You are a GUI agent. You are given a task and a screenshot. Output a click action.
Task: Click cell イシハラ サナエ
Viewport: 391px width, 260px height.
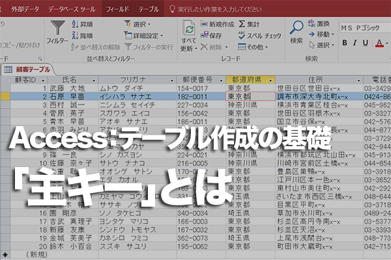click(138, 97)
